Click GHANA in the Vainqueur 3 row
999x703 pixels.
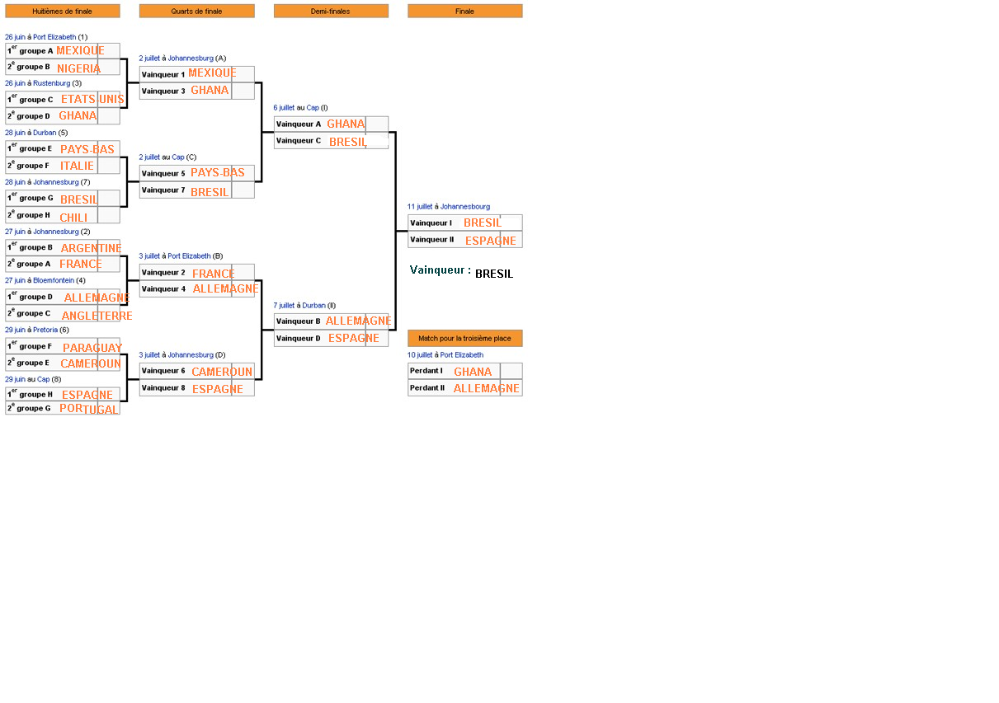[210, 91]
